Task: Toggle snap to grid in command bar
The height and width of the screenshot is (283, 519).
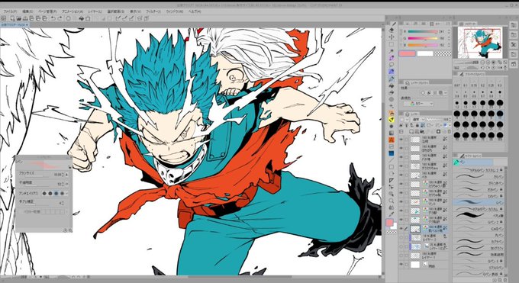Action: pos(131,18)
